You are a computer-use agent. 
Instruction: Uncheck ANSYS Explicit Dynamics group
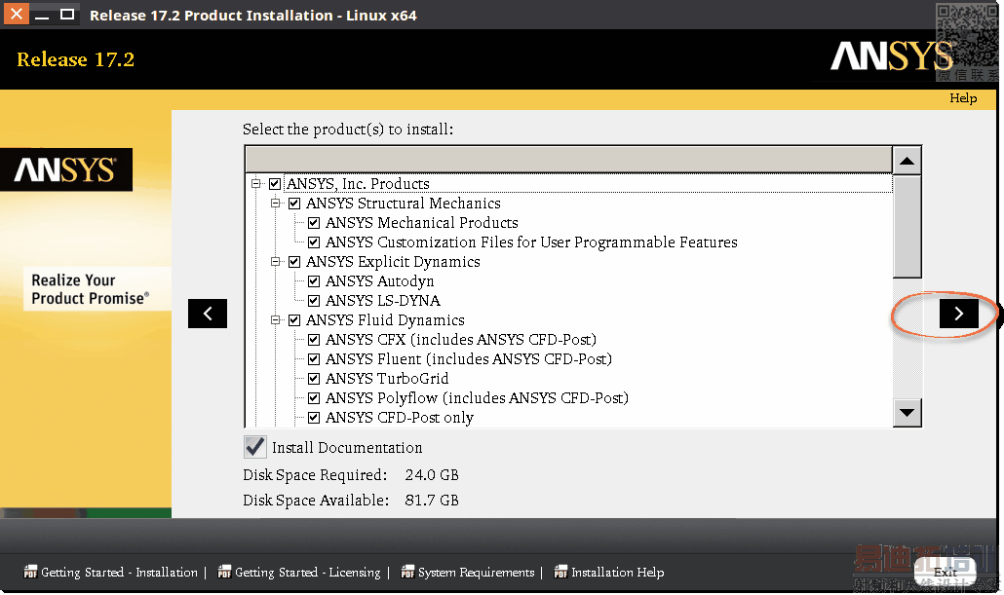coord(294,262)
